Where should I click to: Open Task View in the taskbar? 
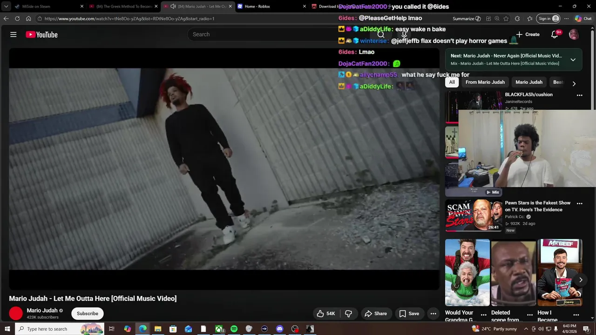pyautogui.click(x=112, y=329)
